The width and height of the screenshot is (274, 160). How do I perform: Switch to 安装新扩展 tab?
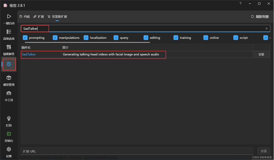tap(57, 17)
